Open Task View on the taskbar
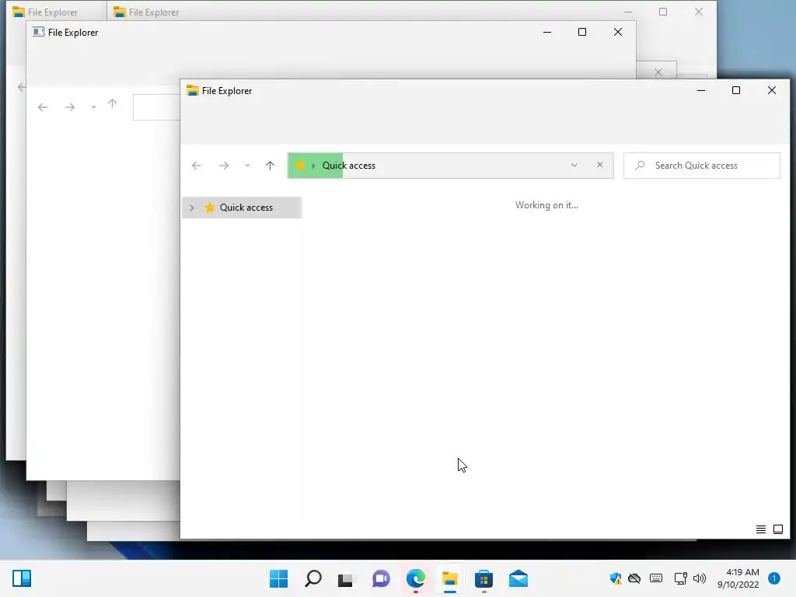 (346, 578)
